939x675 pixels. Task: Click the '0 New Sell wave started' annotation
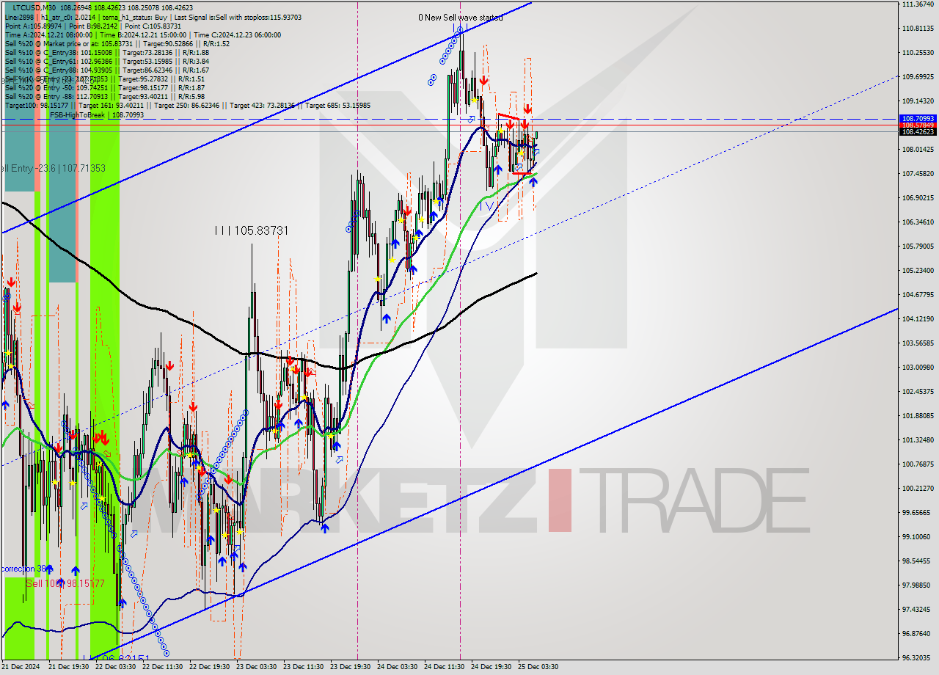pyautogui.click(x=461, y=18)
